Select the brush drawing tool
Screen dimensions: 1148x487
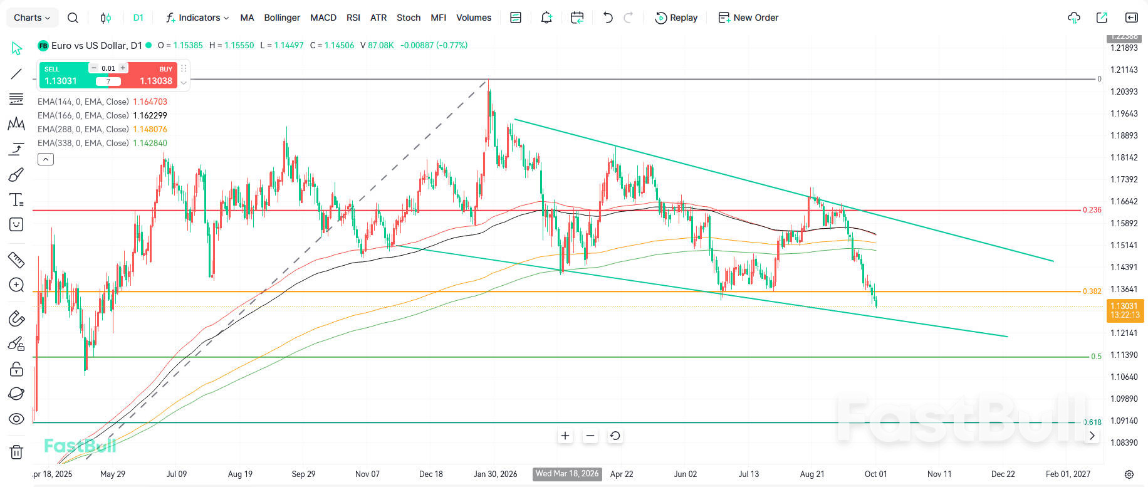(16, 174)
